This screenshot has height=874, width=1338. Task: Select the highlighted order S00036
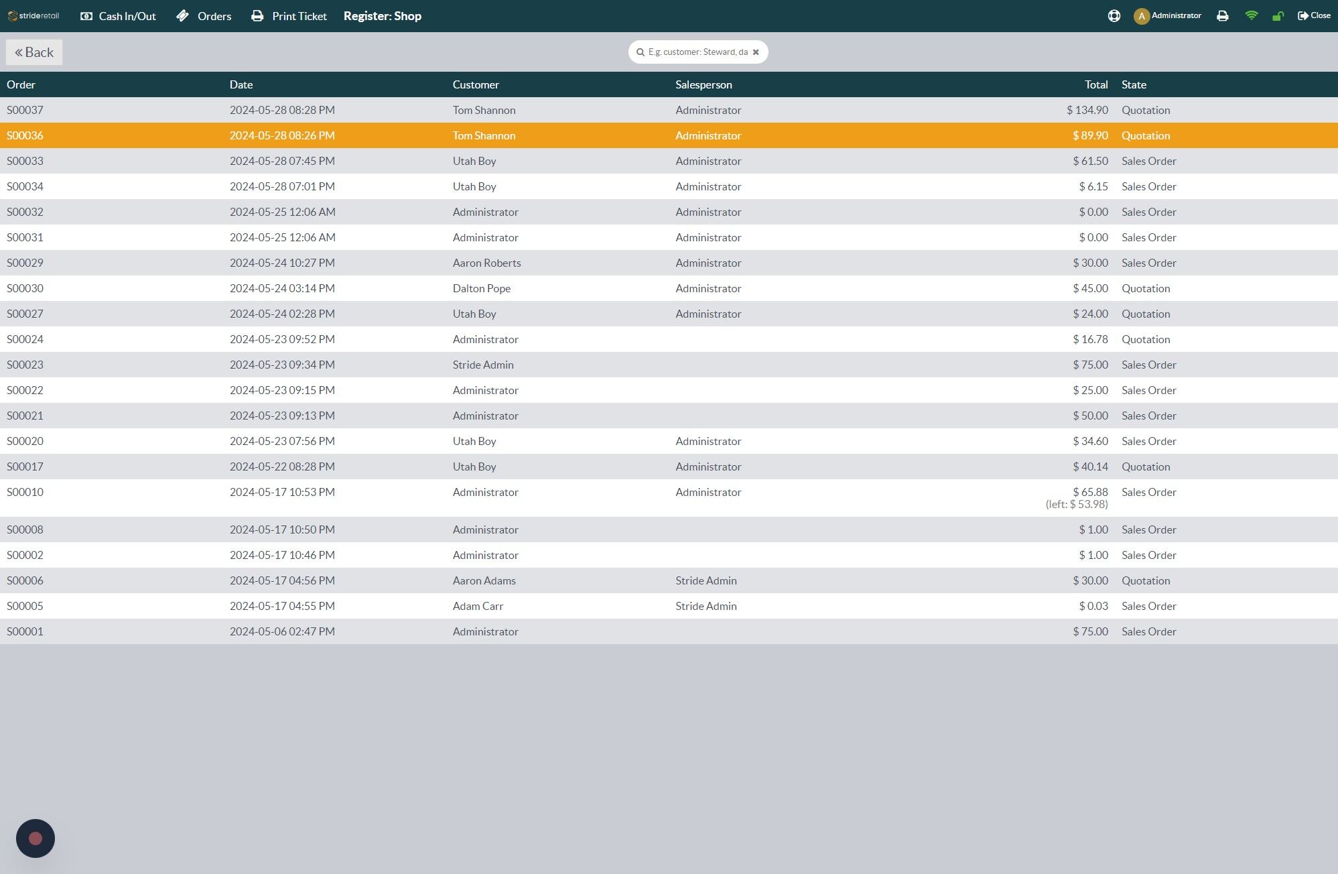click(669, 135)
